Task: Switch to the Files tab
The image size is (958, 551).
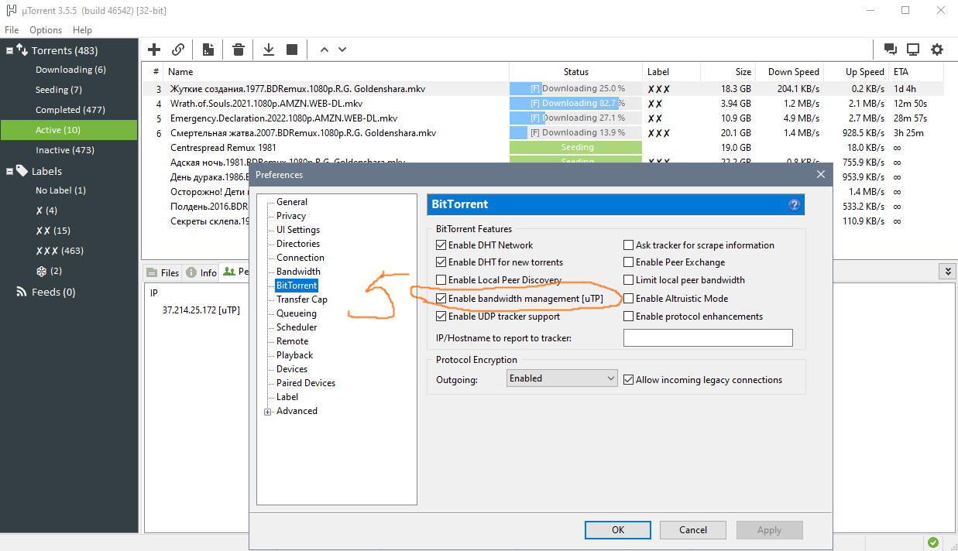Action: 163,272
